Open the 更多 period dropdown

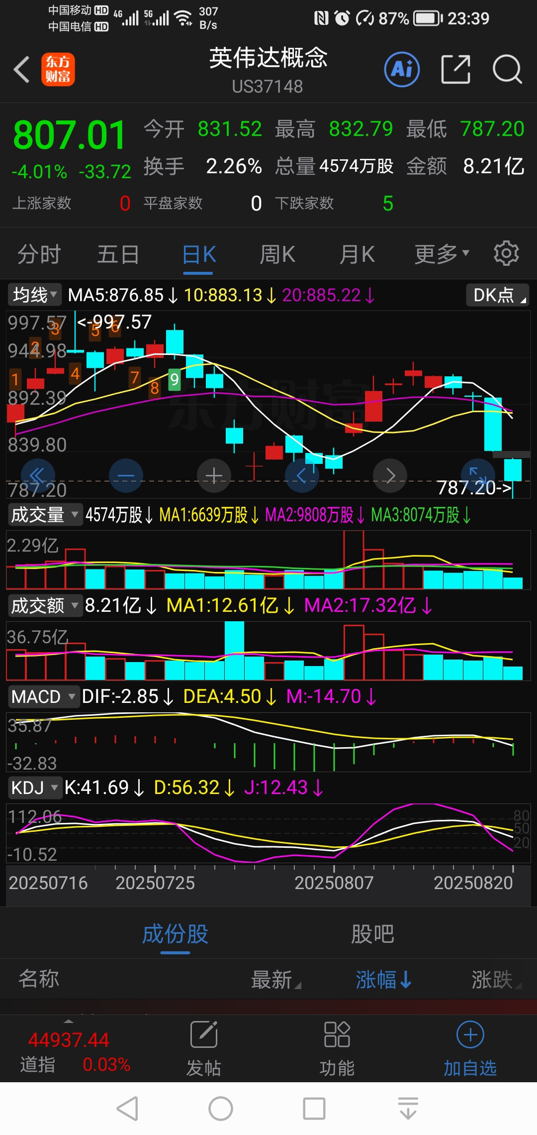(x=442, y=254)
